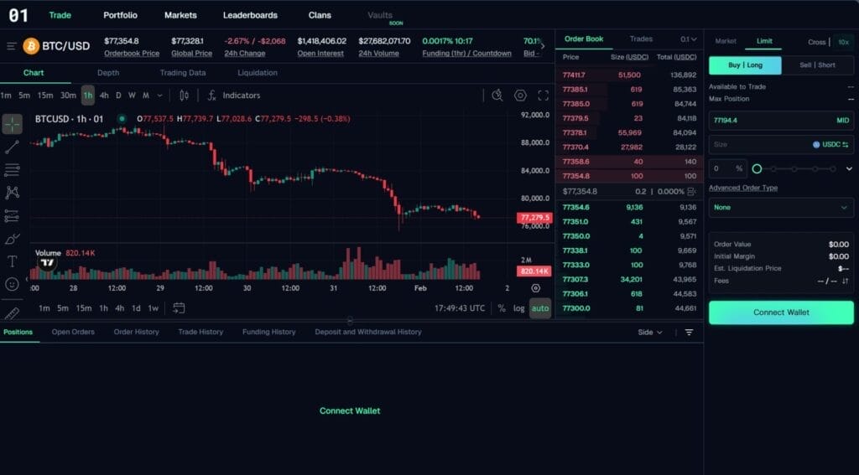Screen dimensions: 859x475
Task: Switch to the Trades tab
Action: pos(641,39)
